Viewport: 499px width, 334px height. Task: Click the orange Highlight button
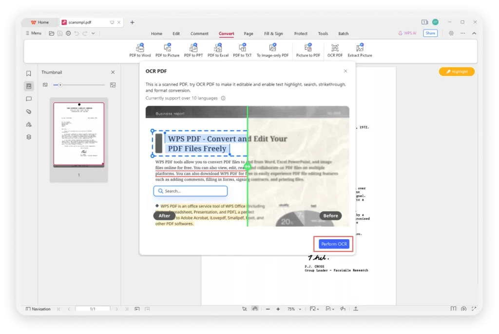point(457,71)
